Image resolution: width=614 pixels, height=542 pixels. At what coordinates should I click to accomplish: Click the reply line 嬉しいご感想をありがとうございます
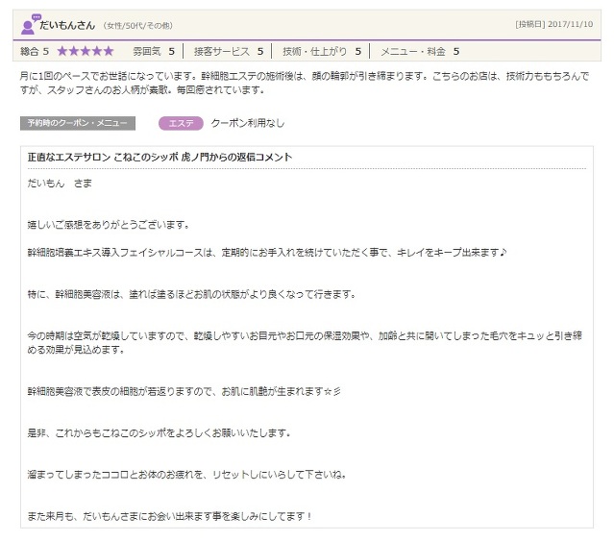click(x=109, y=225)
